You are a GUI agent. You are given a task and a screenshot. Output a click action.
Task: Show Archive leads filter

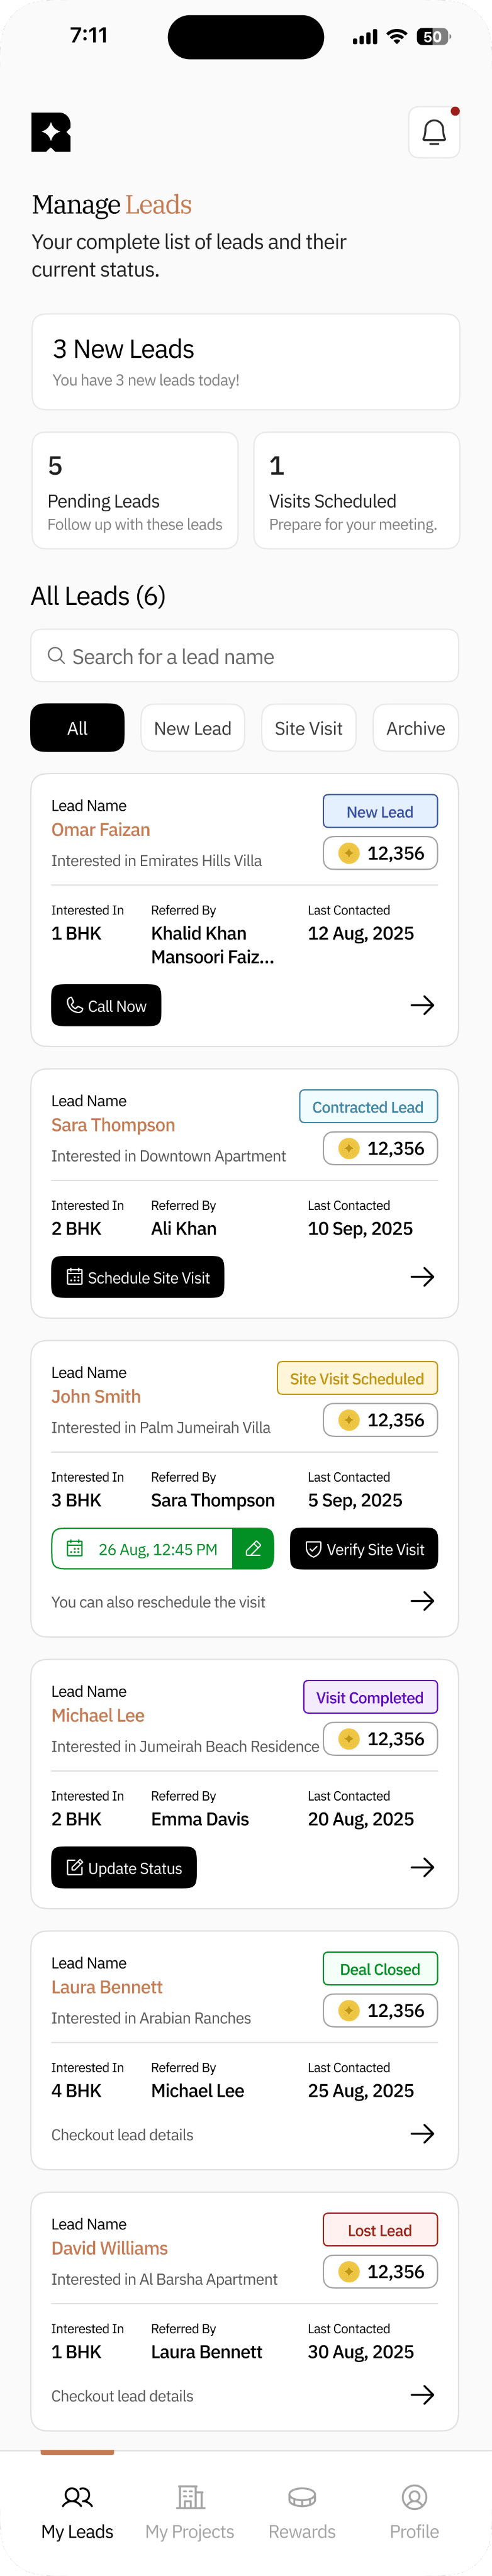click(415, 728)
